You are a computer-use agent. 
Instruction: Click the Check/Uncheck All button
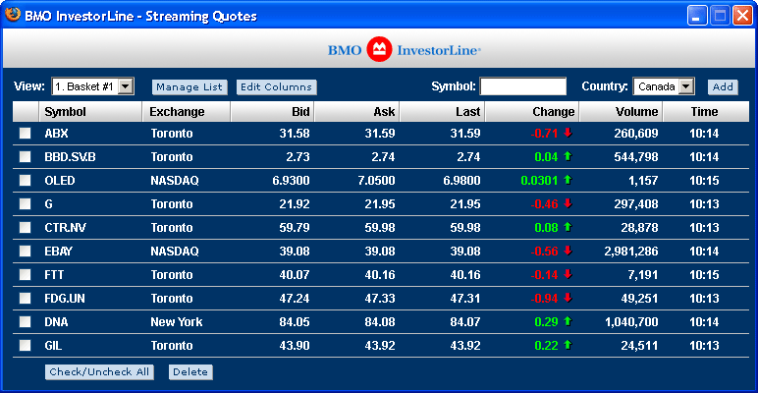pos(99,372)
